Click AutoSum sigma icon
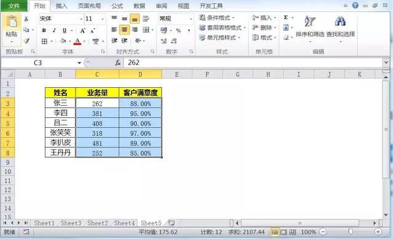Screen dimensions: 393x239 pyautogui.click(x=286, y=18)
